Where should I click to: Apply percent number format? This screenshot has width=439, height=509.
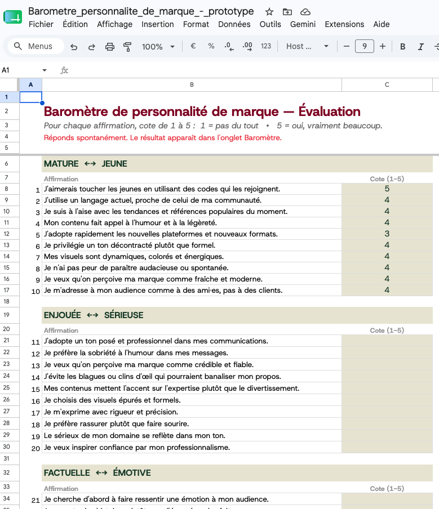211,46
